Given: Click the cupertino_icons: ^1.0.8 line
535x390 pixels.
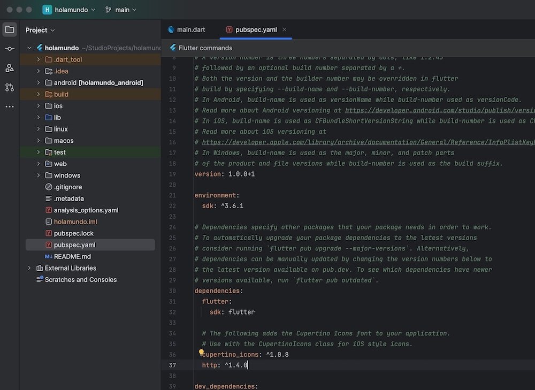Looking at the screenshot, I should click(246, 355).
